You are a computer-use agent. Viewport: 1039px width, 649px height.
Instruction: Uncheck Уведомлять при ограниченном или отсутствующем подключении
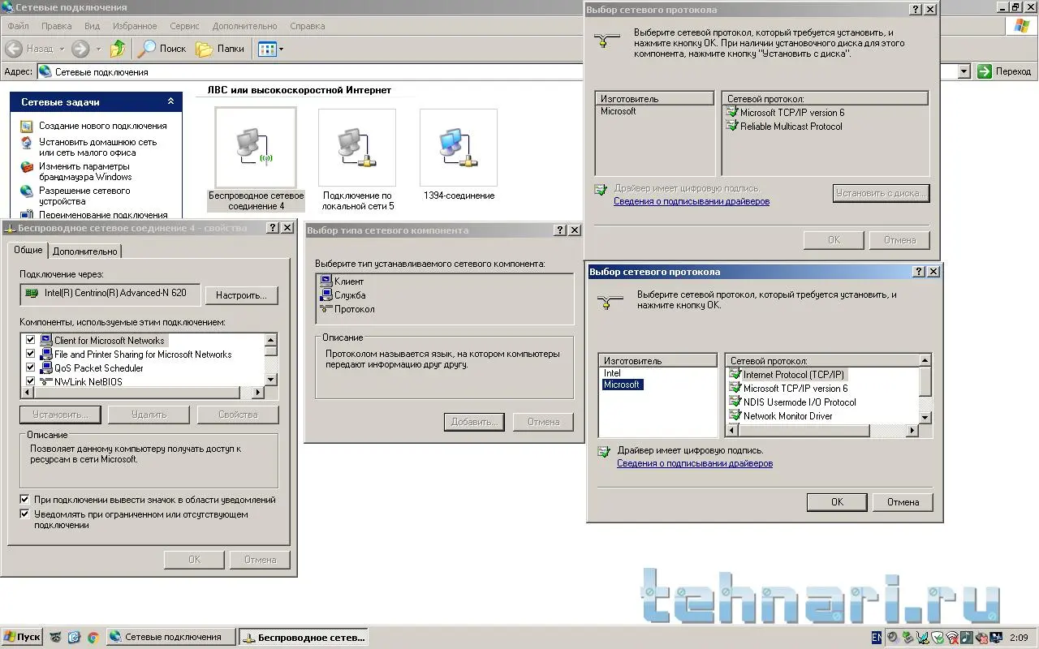pos(25,514)
